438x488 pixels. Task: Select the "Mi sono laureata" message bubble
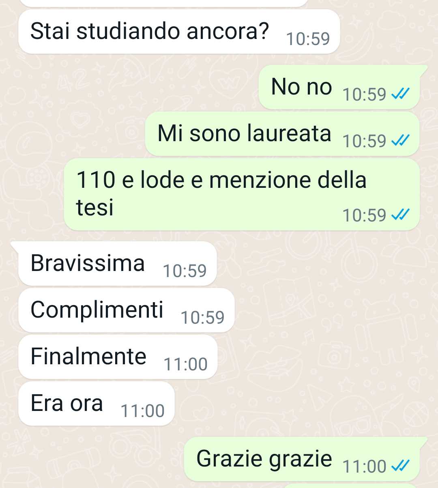pyautogui.click(x=282, y=134)
